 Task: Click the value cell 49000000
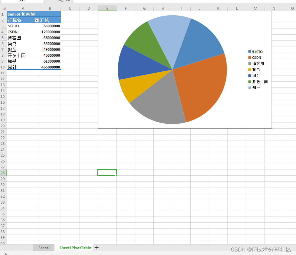50,49
